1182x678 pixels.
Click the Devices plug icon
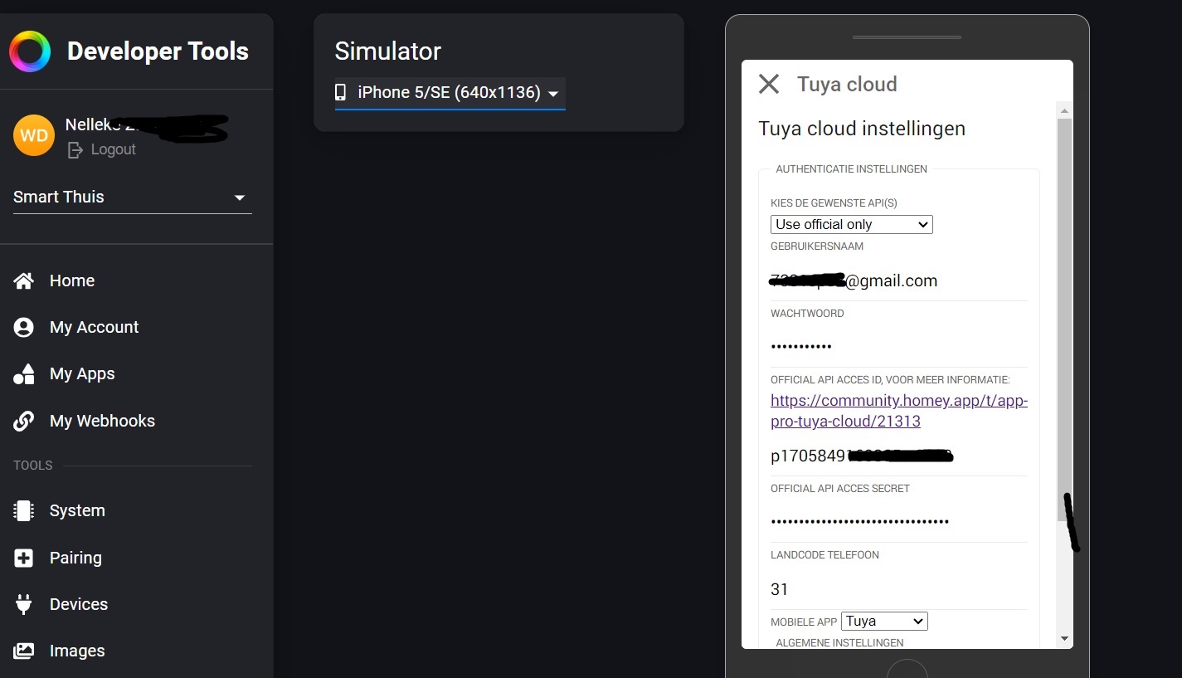tap(24, 604)
